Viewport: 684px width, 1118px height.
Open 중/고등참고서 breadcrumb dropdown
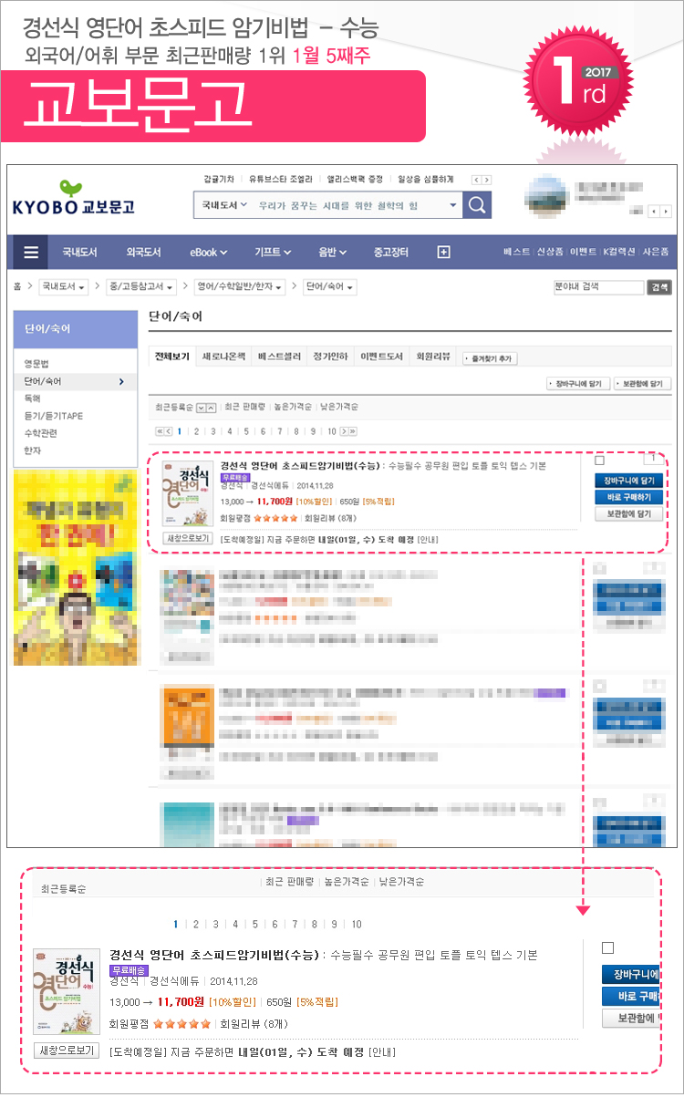(141, 286)
